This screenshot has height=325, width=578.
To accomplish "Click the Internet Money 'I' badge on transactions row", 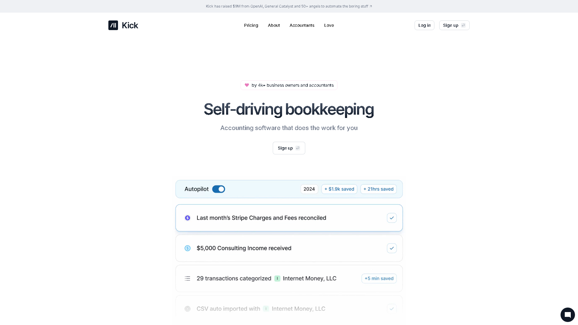I will [x=277, y=278].
